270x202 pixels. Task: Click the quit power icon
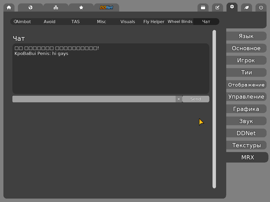click(x=261, y=8)
